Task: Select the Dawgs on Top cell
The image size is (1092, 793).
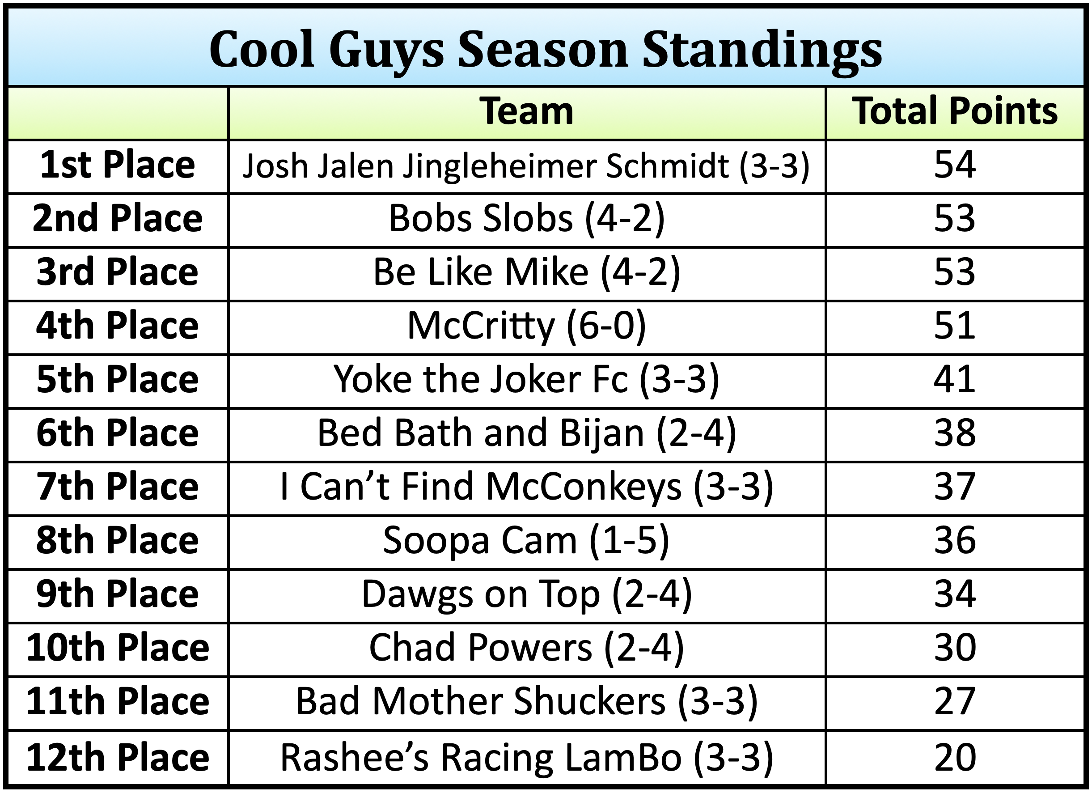Action: point(526,594)
